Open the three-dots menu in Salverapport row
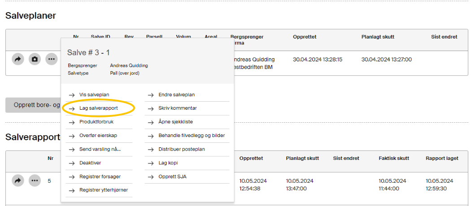Viewport: 471px width, 206px height. click(35, 181)
